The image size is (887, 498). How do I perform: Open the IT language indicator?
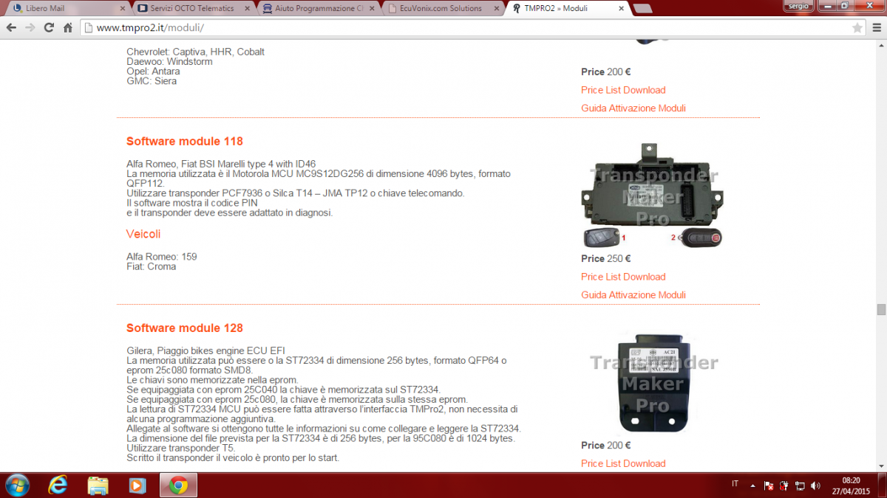point(735,484)
